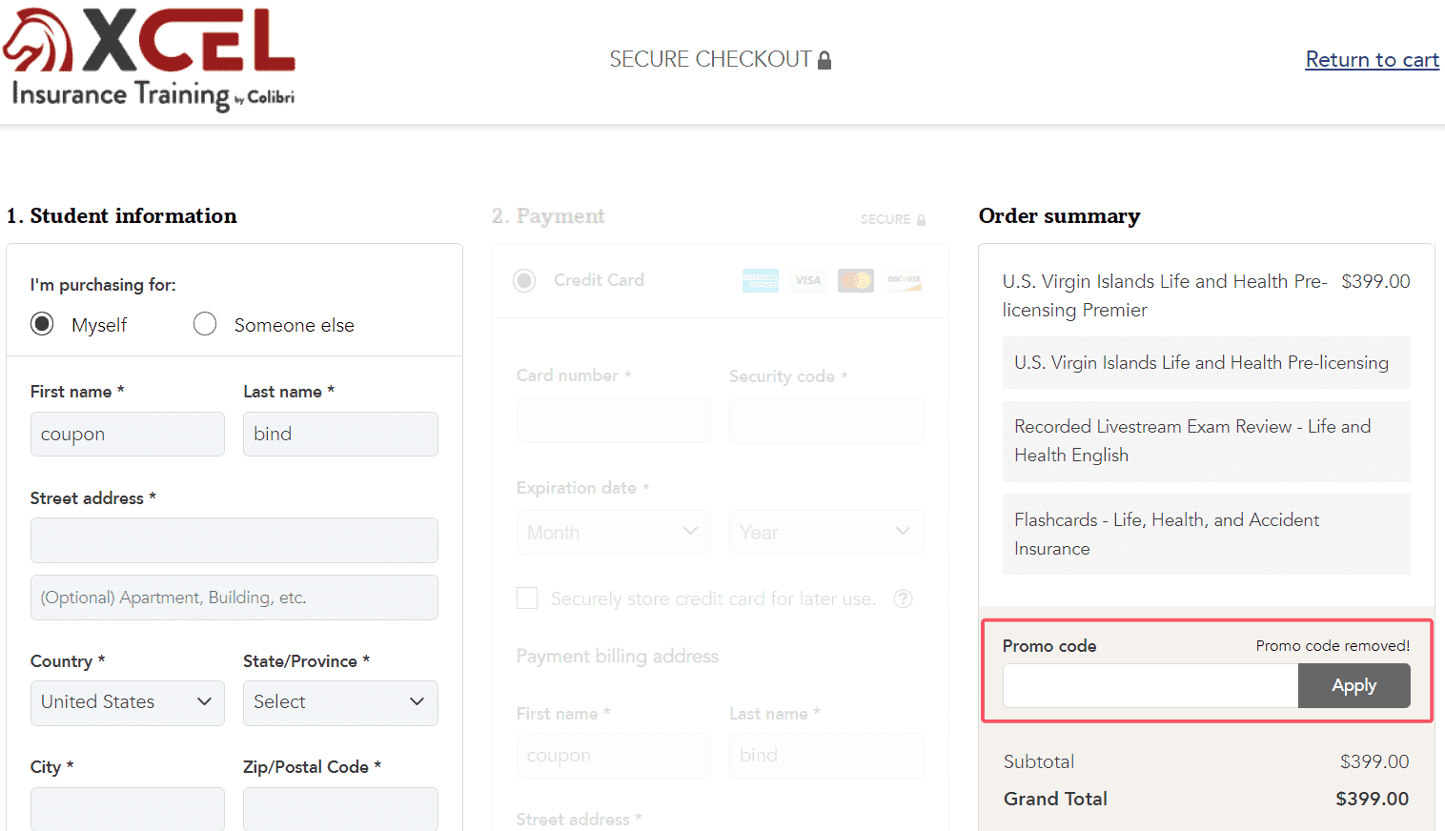Screen dimensions: 1445x831
Task: Click the XCEL Insurance Training logo
Action: coord(150,59)
